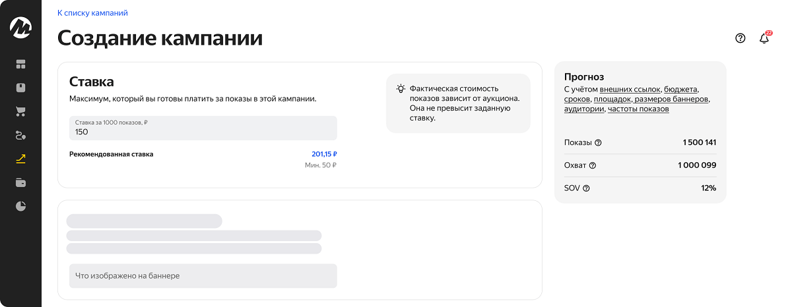Screen dimensions: 792x307
Task: Open the products box icon in sidebar
Action: tap(20, 88)
